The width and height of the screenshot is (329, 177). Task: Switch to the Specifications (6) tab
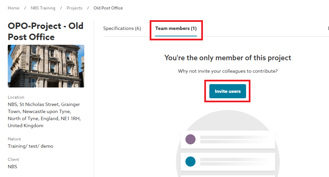[x=122, y=29]
